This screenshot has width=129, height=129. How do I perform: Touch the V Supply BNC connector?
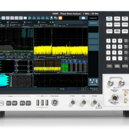point(94,102)
